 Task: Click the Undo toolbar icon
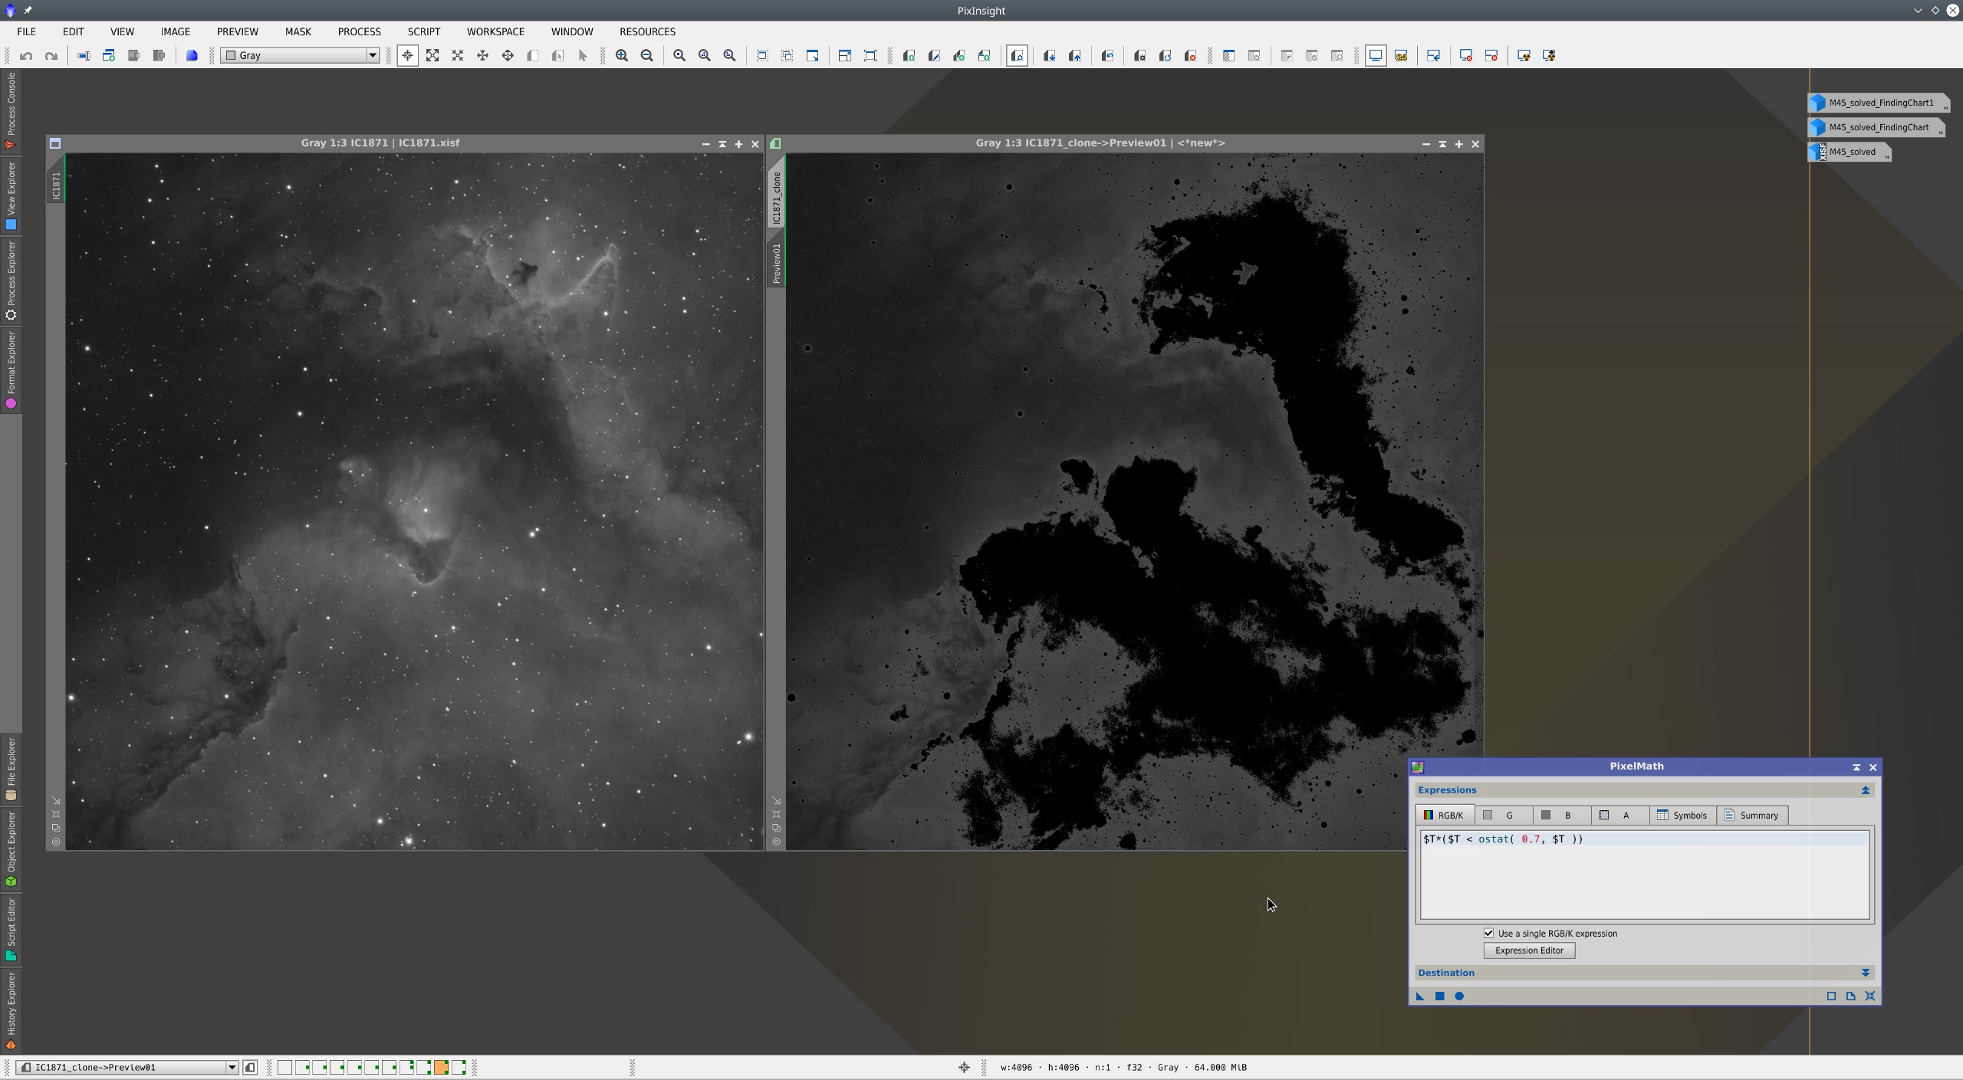point(26,55)
